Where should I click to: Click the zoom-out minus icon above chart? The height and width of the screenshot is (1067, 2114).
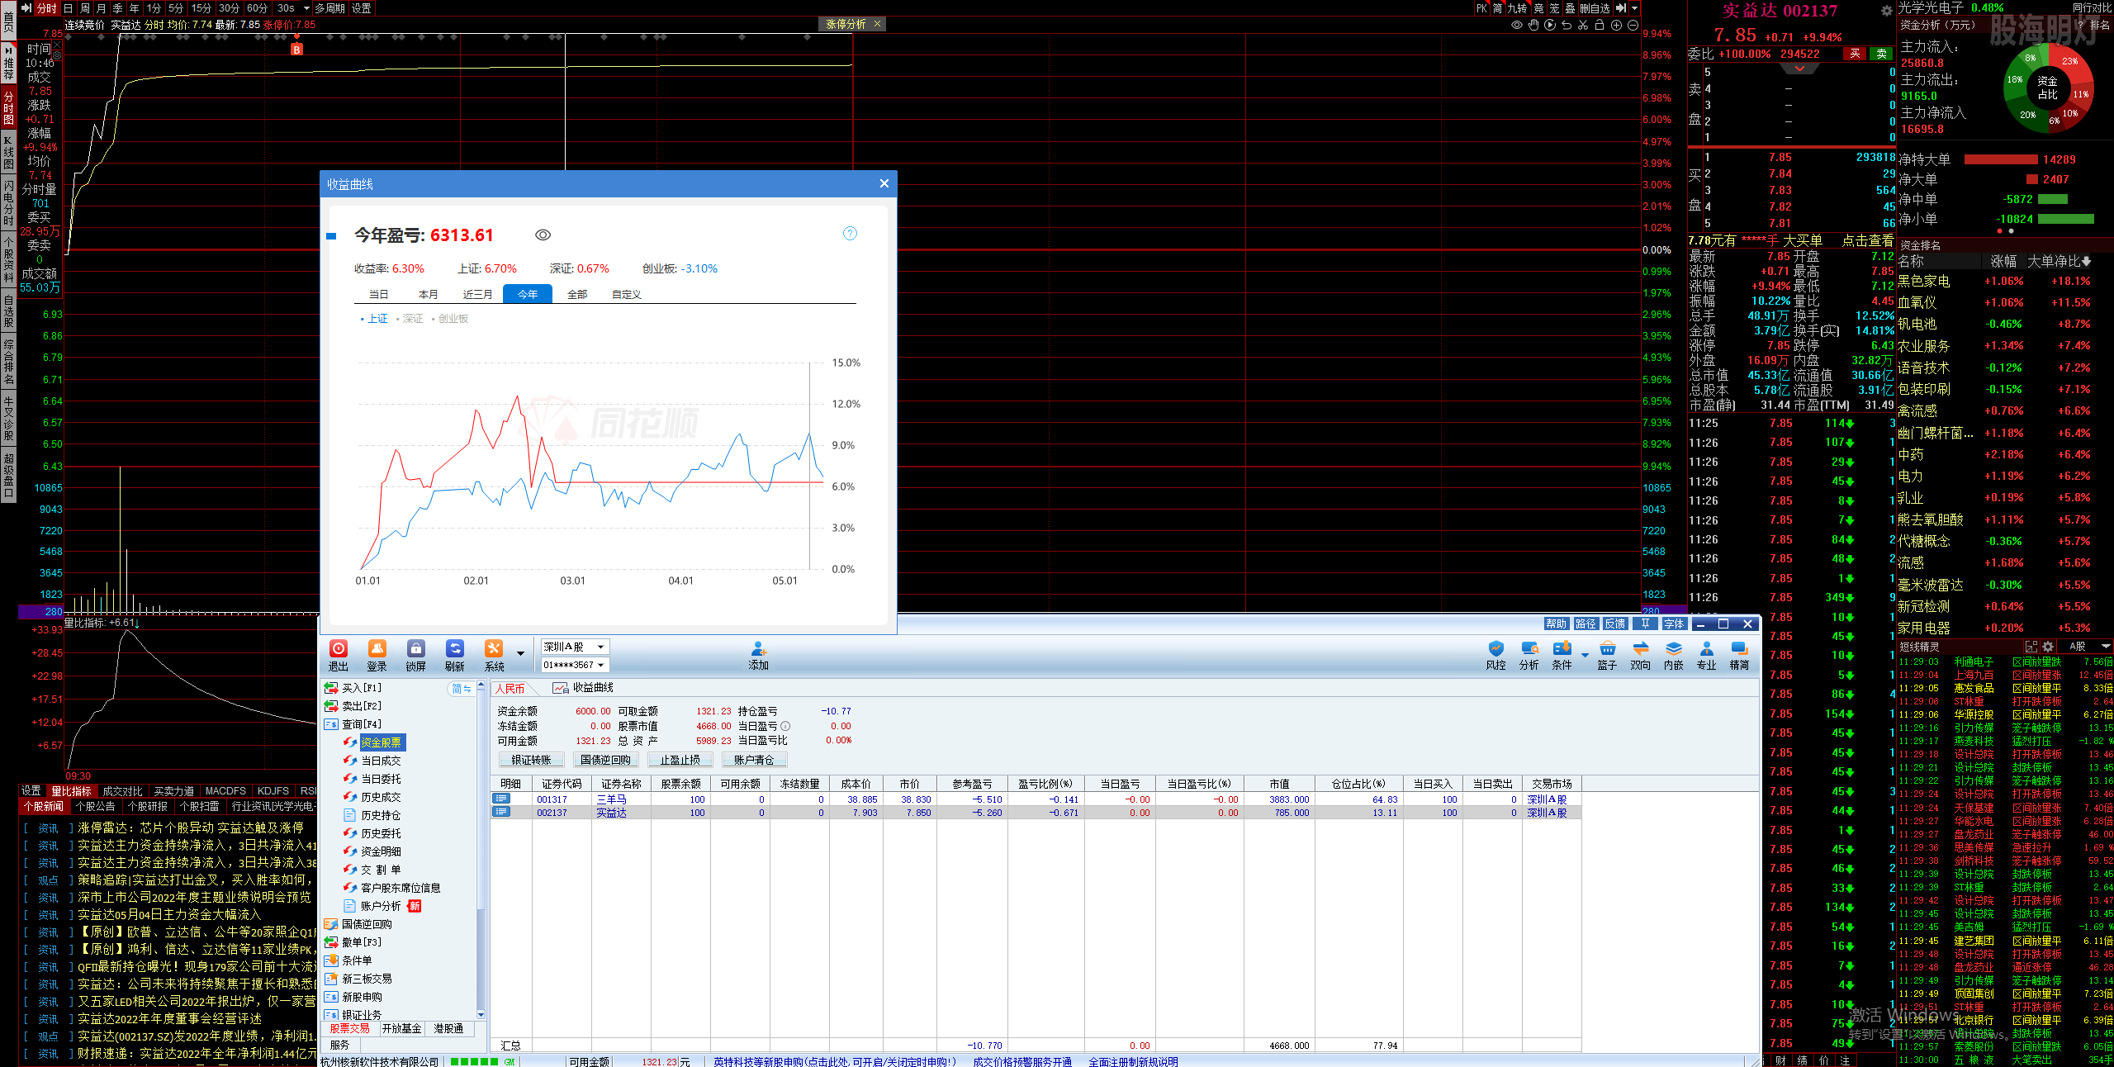(x=1633, y=25)
